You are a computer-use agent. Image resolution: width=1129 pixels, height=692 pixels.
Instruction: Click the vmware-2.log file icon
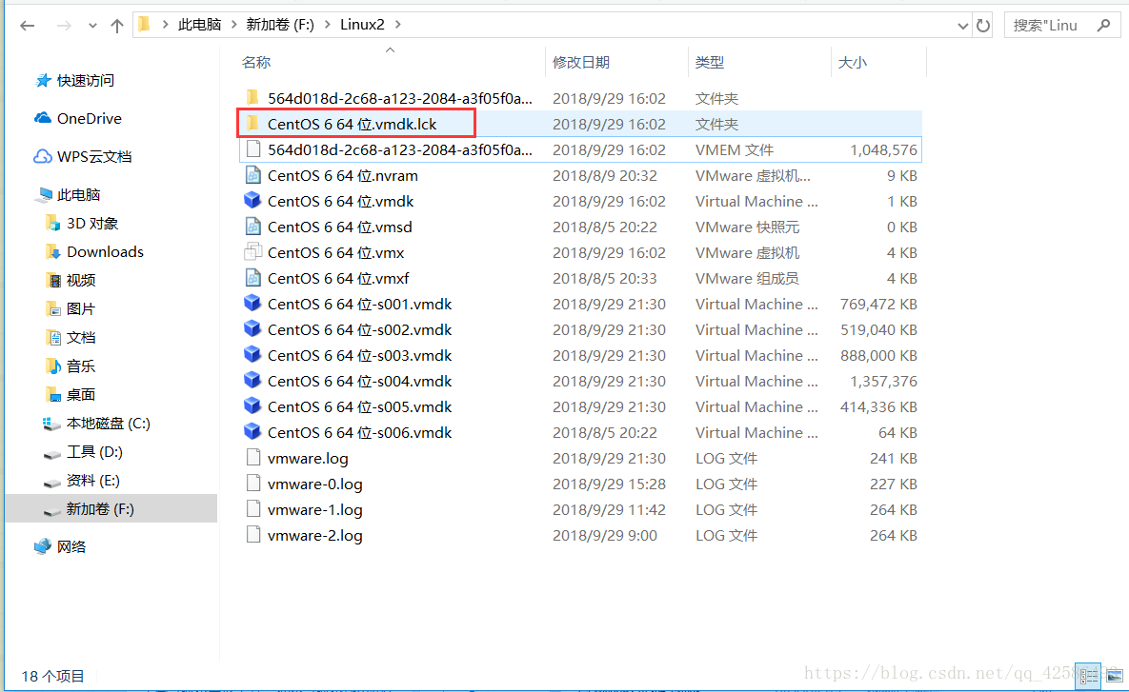(252, 534)
